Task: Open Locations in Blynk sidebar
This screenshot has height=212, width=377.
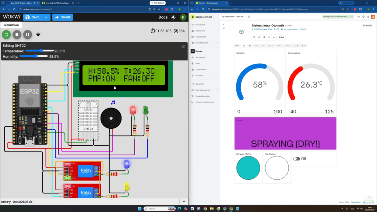Action: click(x=199, y=75)
